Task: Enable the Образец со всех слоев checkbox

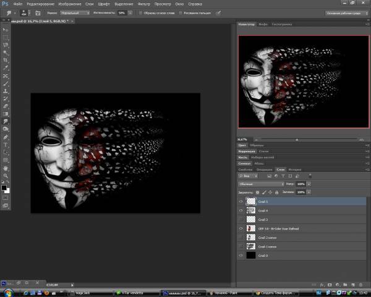Action: 139,12
